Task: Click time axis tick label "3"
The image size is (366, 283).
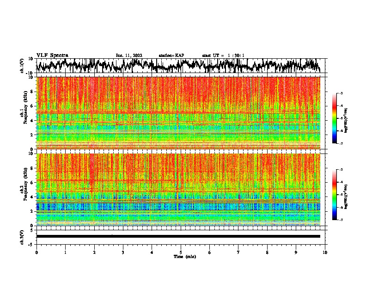Action: point(123,252)
